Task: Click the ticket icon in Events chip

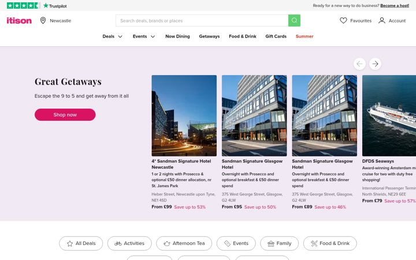Action: [227, 244]
